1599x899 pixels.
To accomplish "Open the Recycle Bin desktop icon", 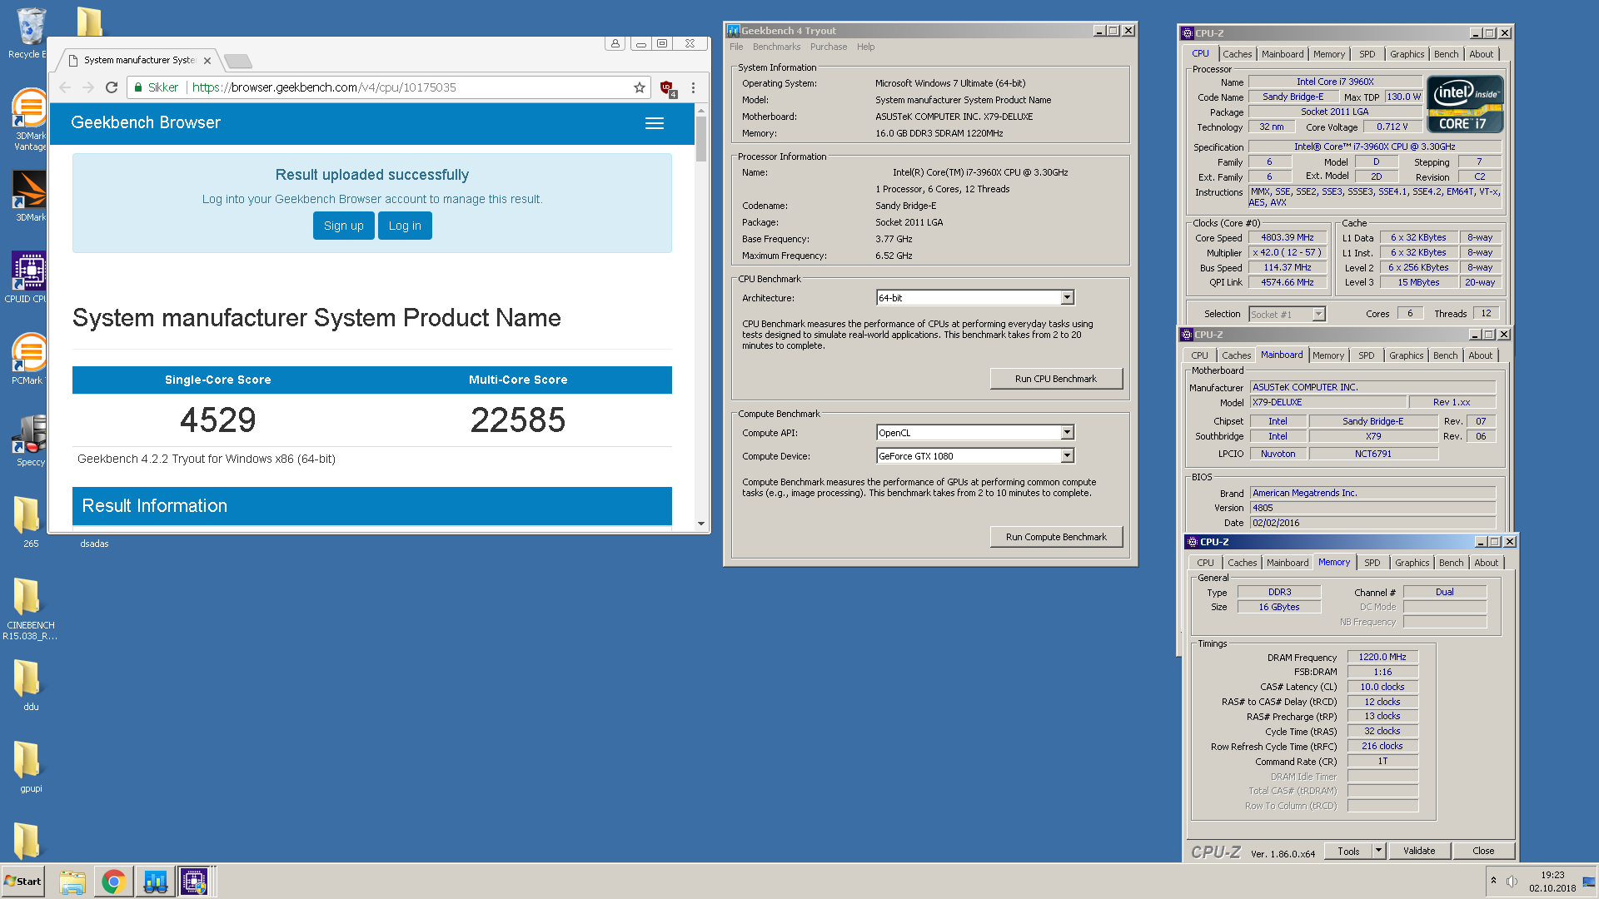I will pos(30,32).
